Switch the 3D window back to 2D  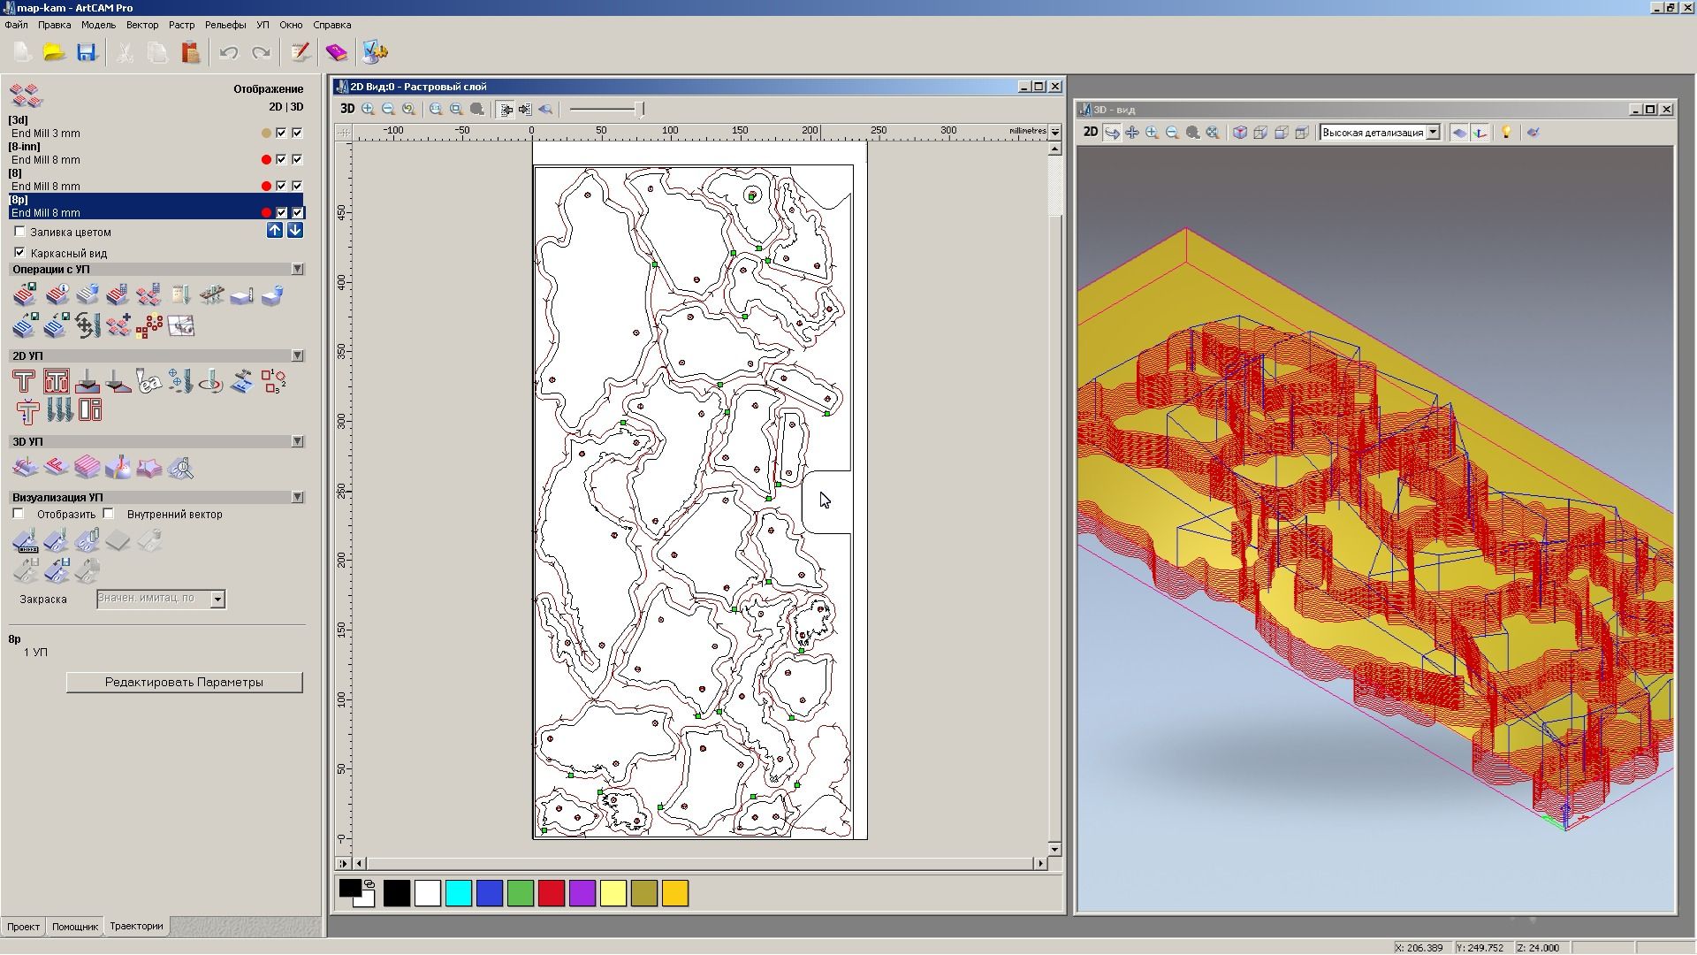(x=1091, y=133)
